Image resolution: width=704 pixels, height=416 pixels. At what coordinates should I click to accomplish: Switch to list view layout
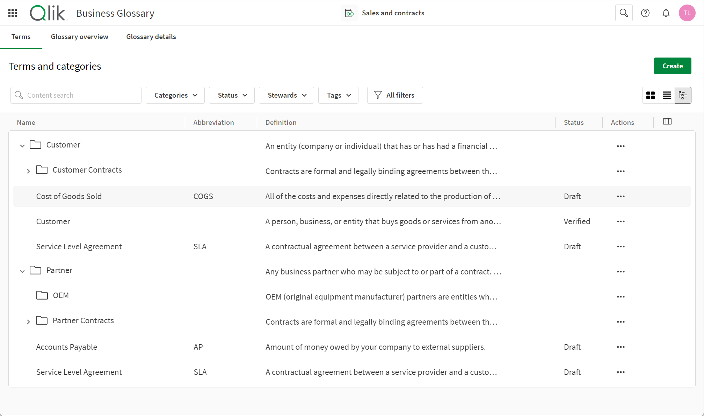point(667,95)
